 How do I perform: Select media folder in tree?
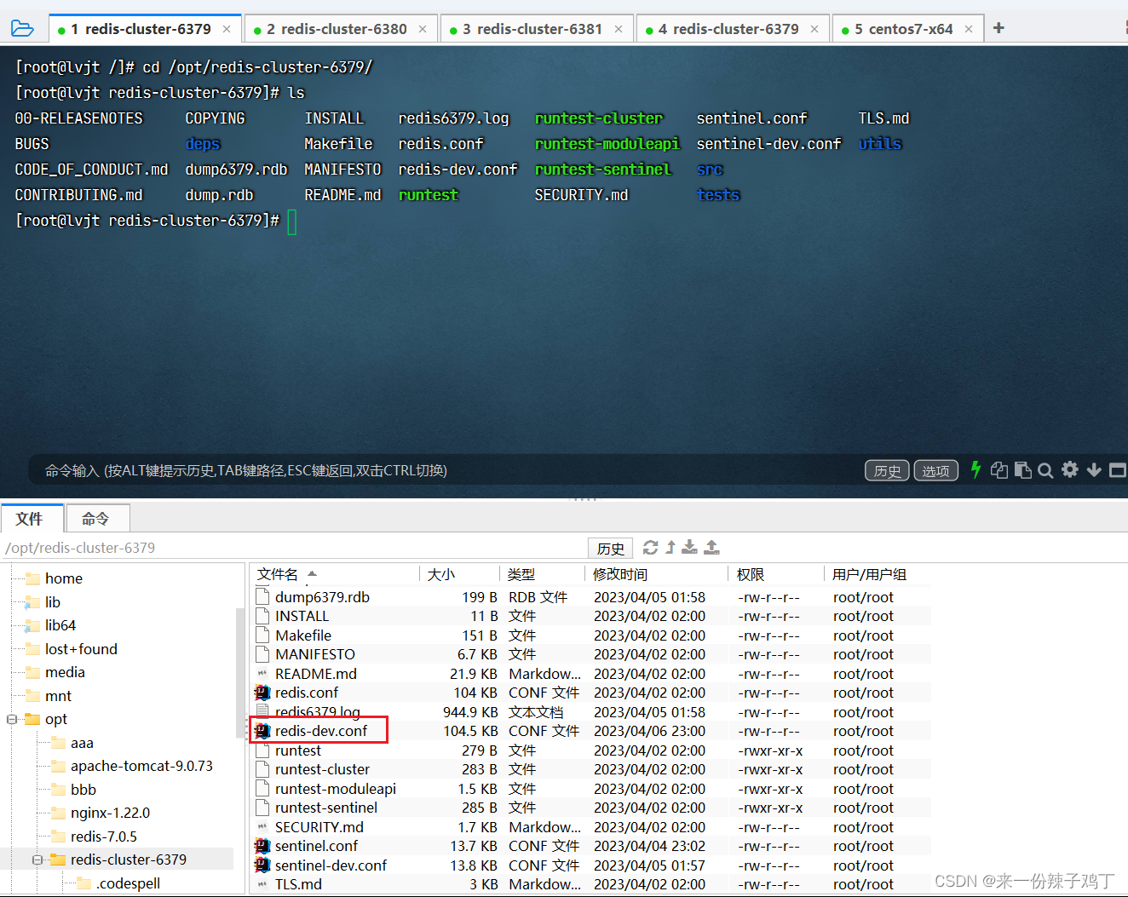point(65,672)
